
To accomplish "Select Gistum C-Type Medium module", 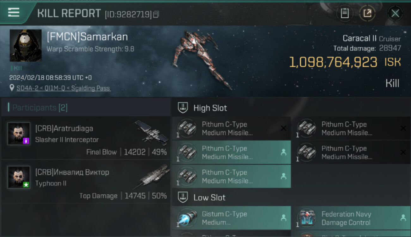I will [231, 218].
